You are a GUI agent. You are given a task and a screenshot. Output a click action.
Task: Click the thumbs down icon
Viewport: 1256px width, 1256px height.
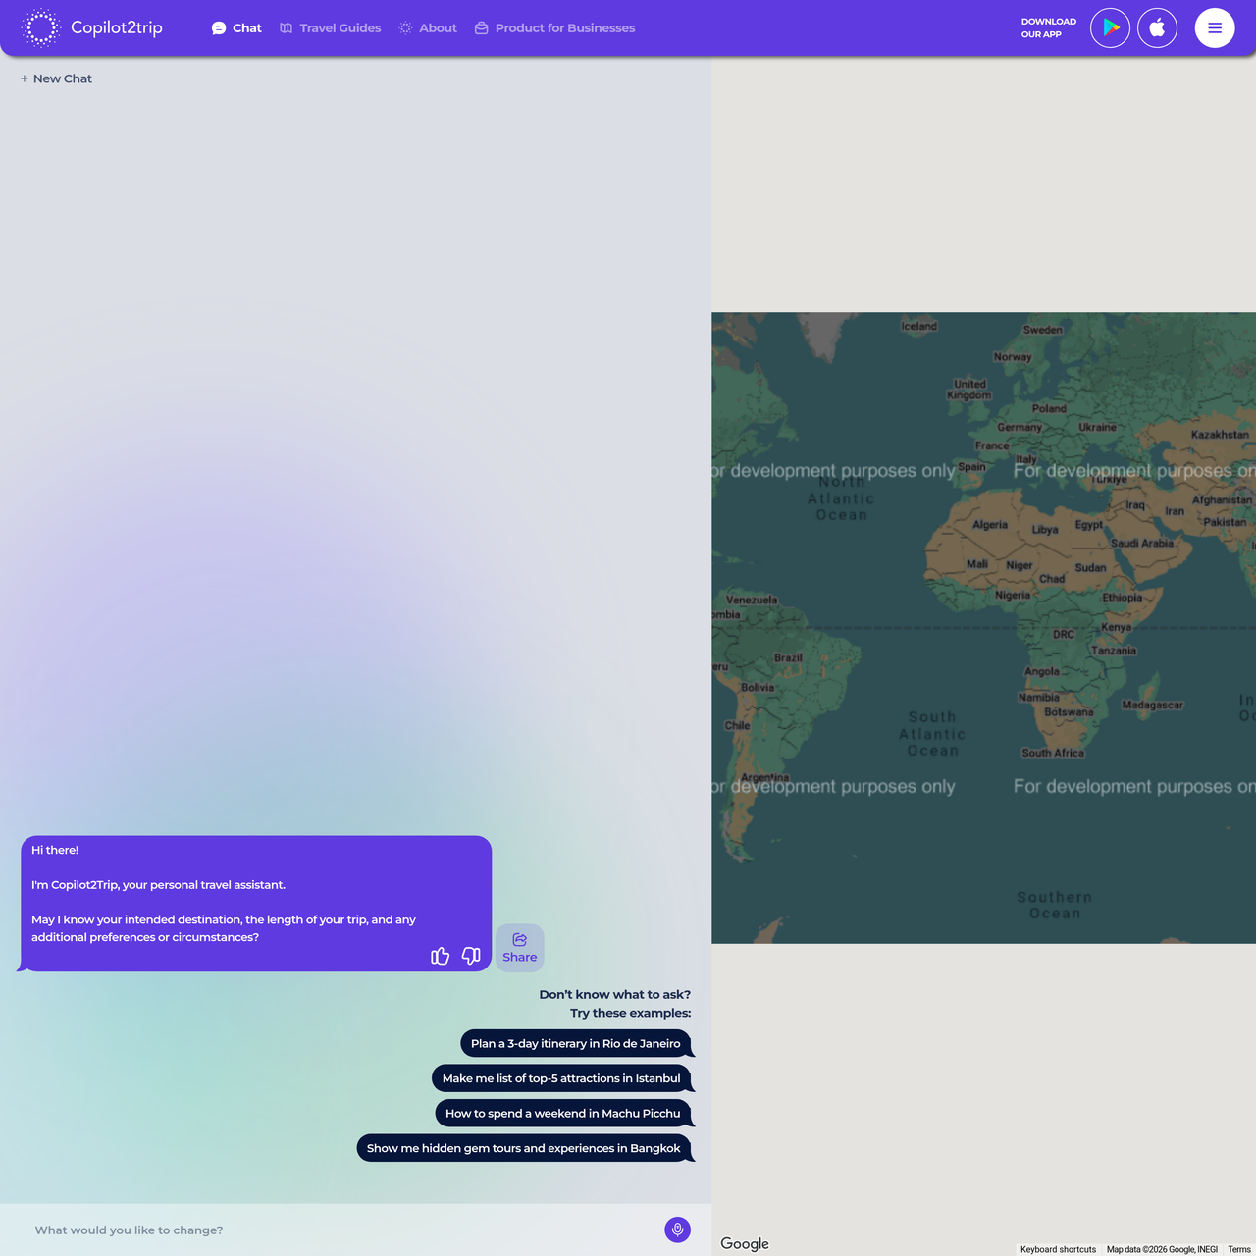471,956
